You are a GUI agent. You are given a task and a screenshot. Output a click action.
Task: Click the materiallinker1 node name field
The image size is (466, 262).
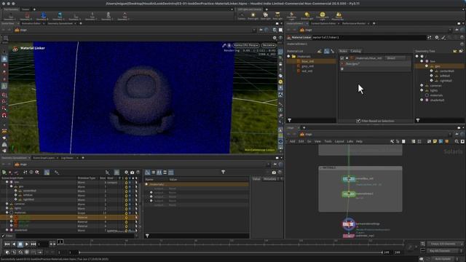click(369, 37)
